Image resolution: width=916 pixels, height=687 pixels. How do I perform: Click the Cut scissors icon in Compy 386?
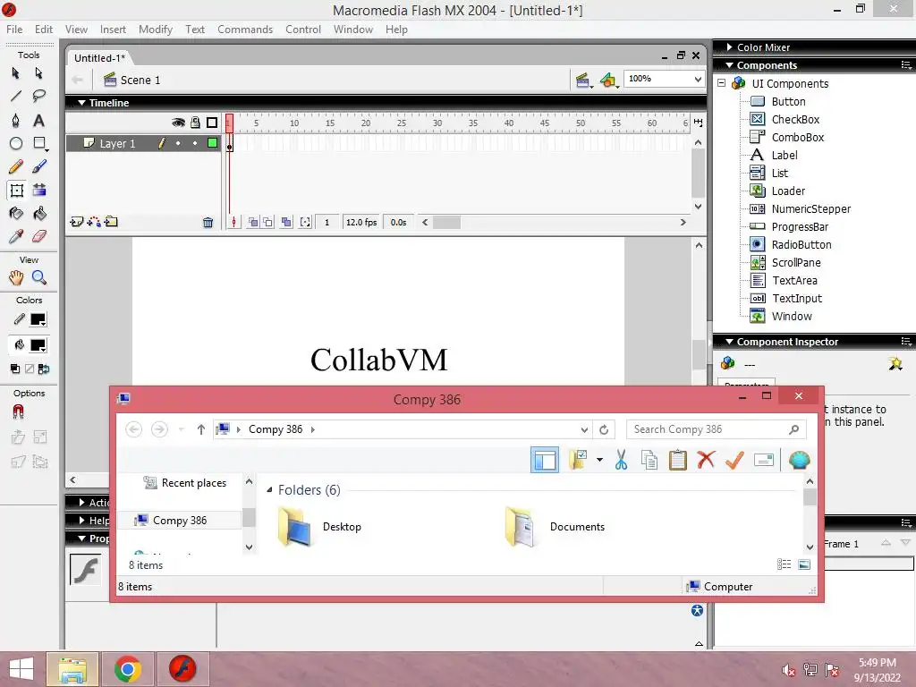[621, 461]
